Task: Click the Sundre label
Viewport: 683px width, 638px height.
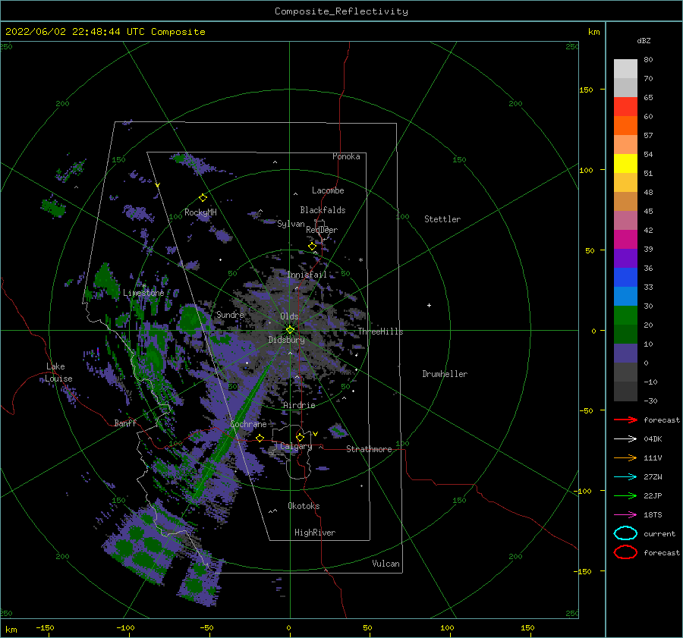Action: pyautogui.click(x=230, y=314)
